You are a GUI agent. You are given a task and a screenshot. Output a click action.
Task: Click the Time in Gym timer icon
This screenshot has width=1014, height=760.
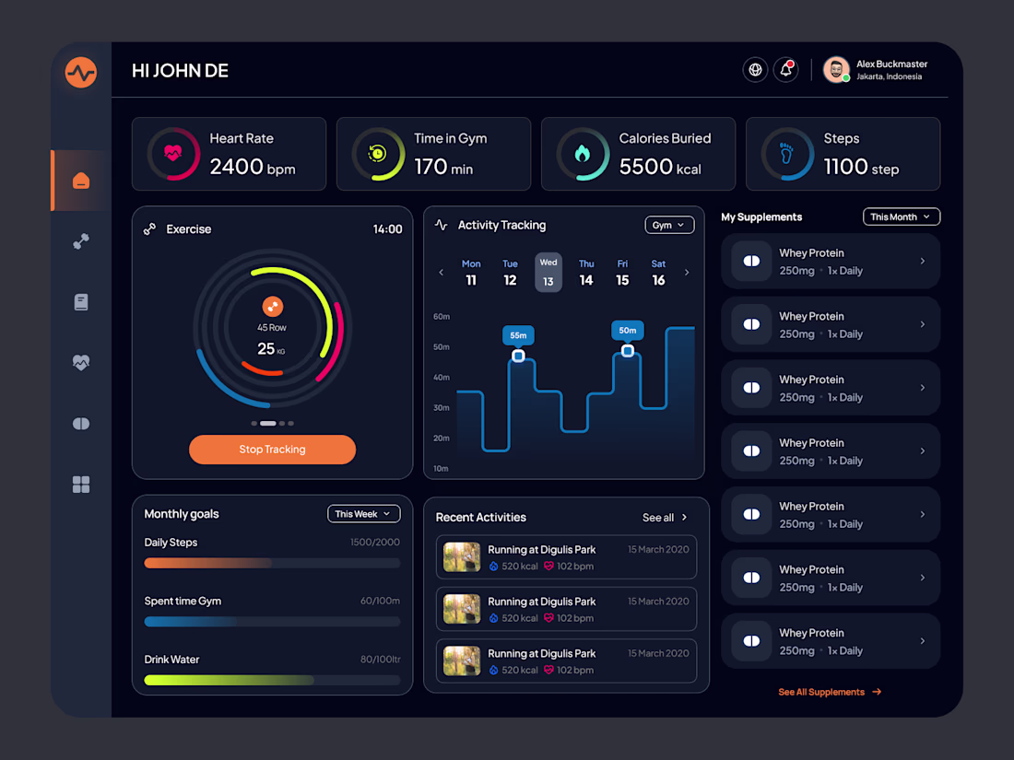[377, 153]
